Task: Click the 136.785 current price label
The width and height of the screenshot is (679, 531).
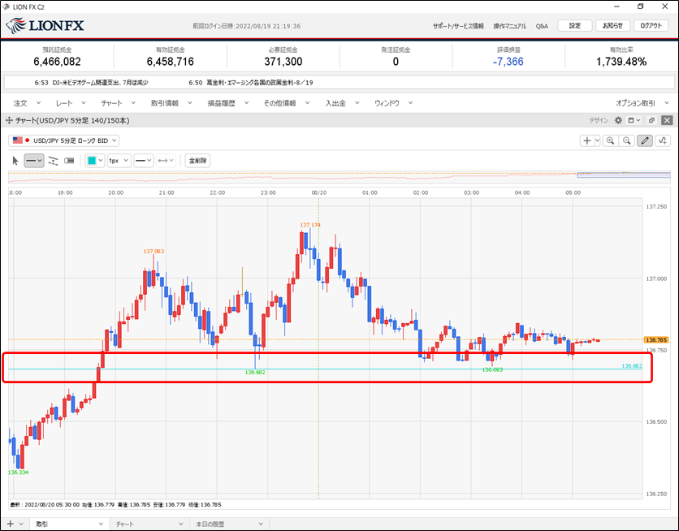Action: point(656,340)
